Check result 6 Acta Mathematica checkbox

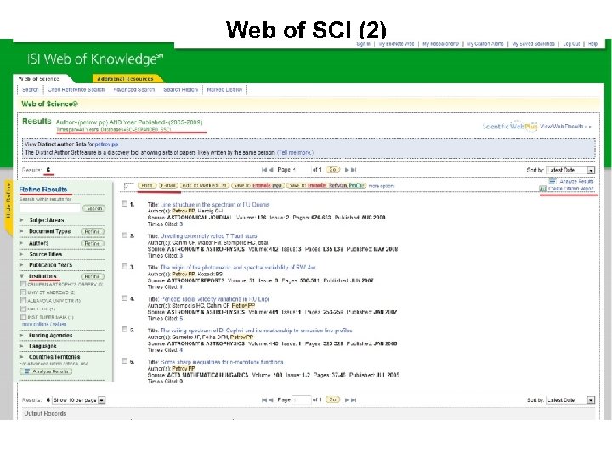click(x=124, y=361)
